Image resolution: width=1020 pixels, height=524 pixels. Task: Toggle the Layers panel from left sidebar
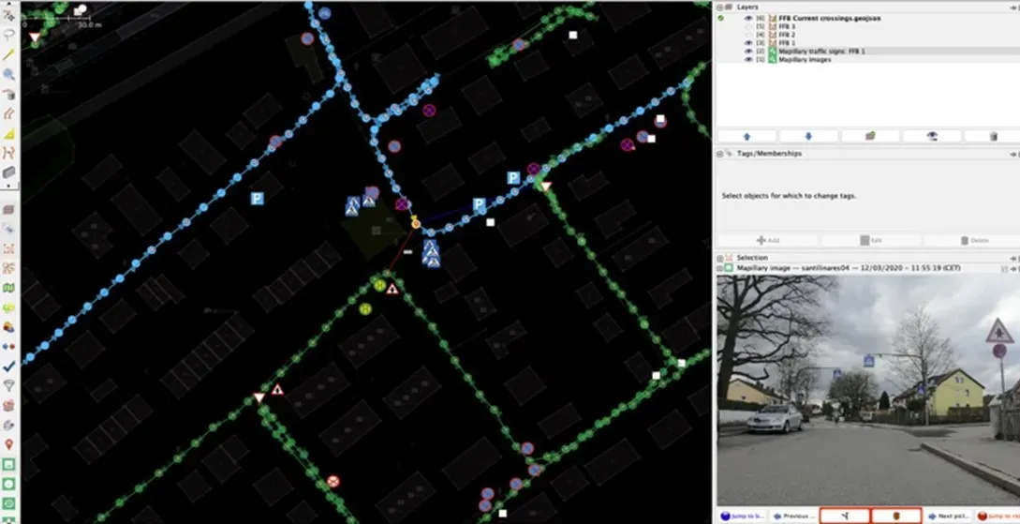(8, 210)
